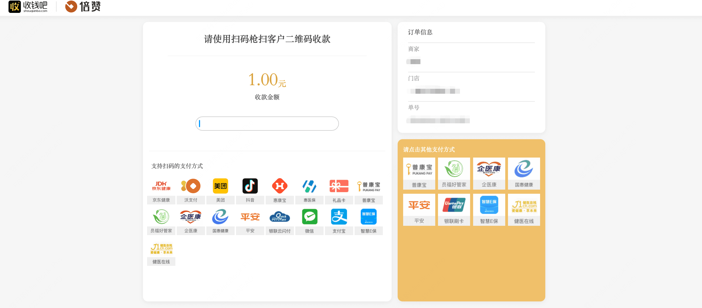Choose 国惠健康 in other payment methods
Viewport: 702px width, 308px height.
[x=524, y=173]
